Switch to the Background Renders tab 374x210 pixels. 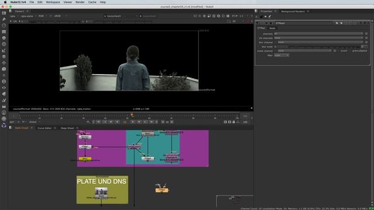tap(293, 12)
